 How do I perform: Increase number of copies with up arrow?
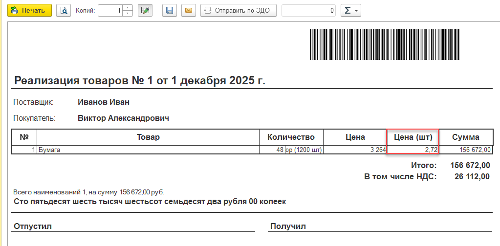pyautogui.click(x=128, y=8)
